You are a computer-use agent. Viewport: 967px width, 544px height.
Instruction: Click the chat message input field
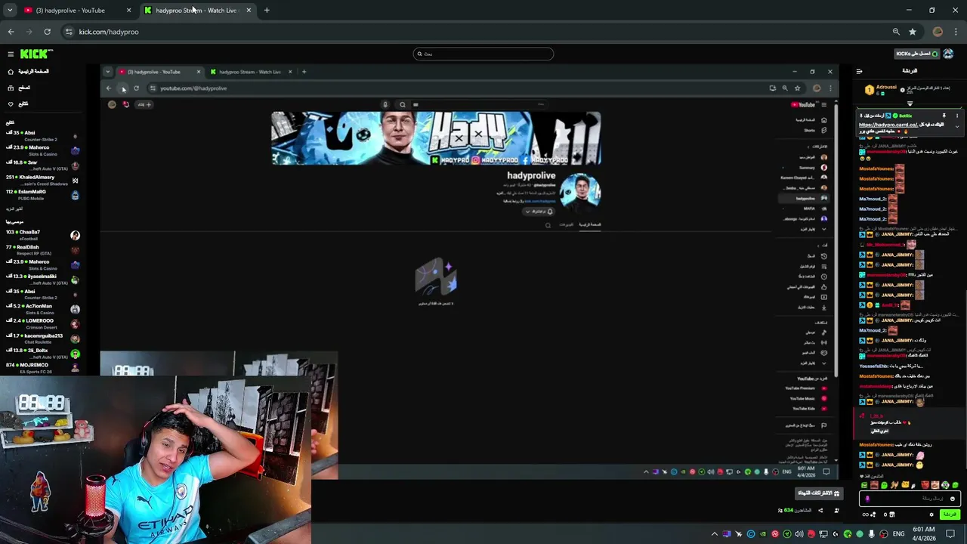[x=909, y=499]
